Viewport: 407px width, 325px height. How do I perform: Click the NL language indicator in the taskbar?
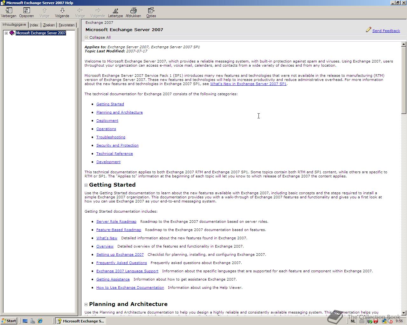[353, 321]
